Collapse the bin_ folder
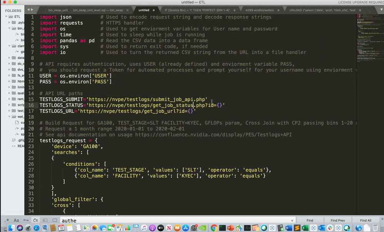The image size is (384, 232). tap(9, 28)
